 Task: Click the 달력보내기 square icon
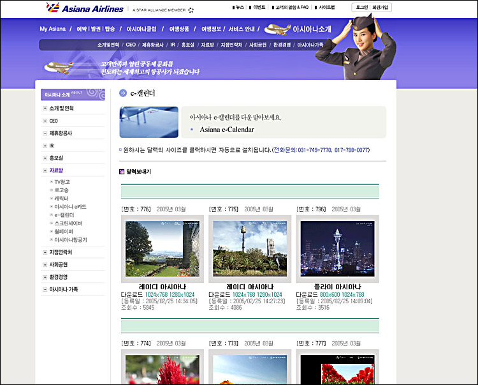point(122,172)
